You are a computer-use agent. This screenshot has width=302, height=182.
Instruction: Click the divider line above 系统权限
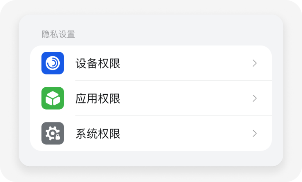coord(173,115)
